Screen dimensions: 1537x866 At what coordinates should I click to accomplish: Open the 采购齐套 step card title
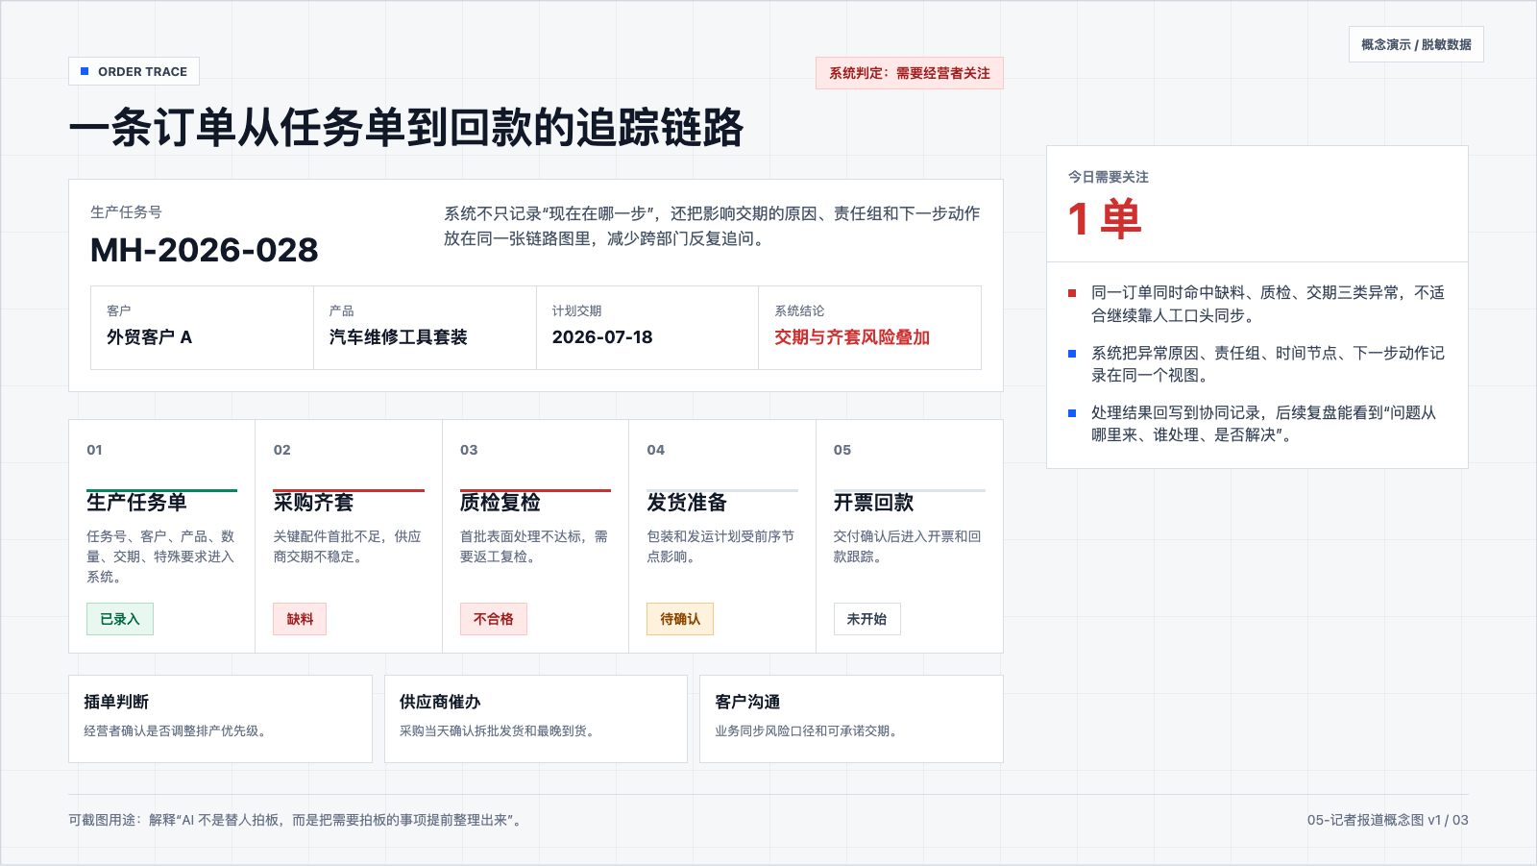click(x=313, y=503)
